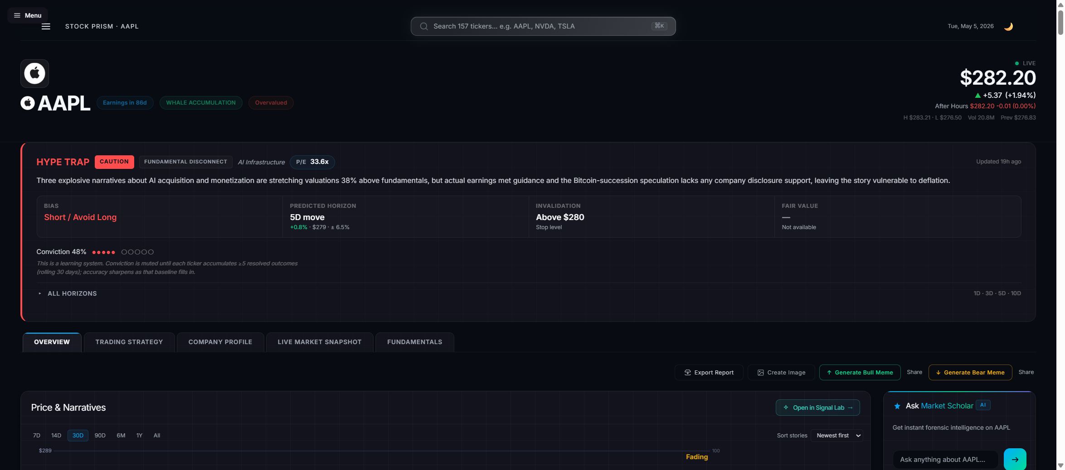Click the Menu button
This screenshot has width=1065, height=470.
pos(28,15)
